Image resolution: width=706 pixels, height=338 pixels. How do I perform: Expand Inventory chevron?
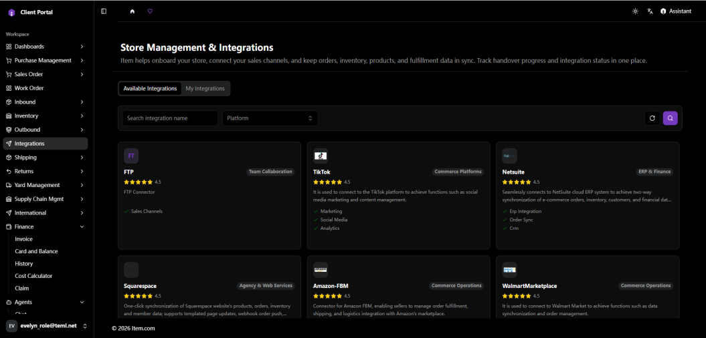[82, 116]
